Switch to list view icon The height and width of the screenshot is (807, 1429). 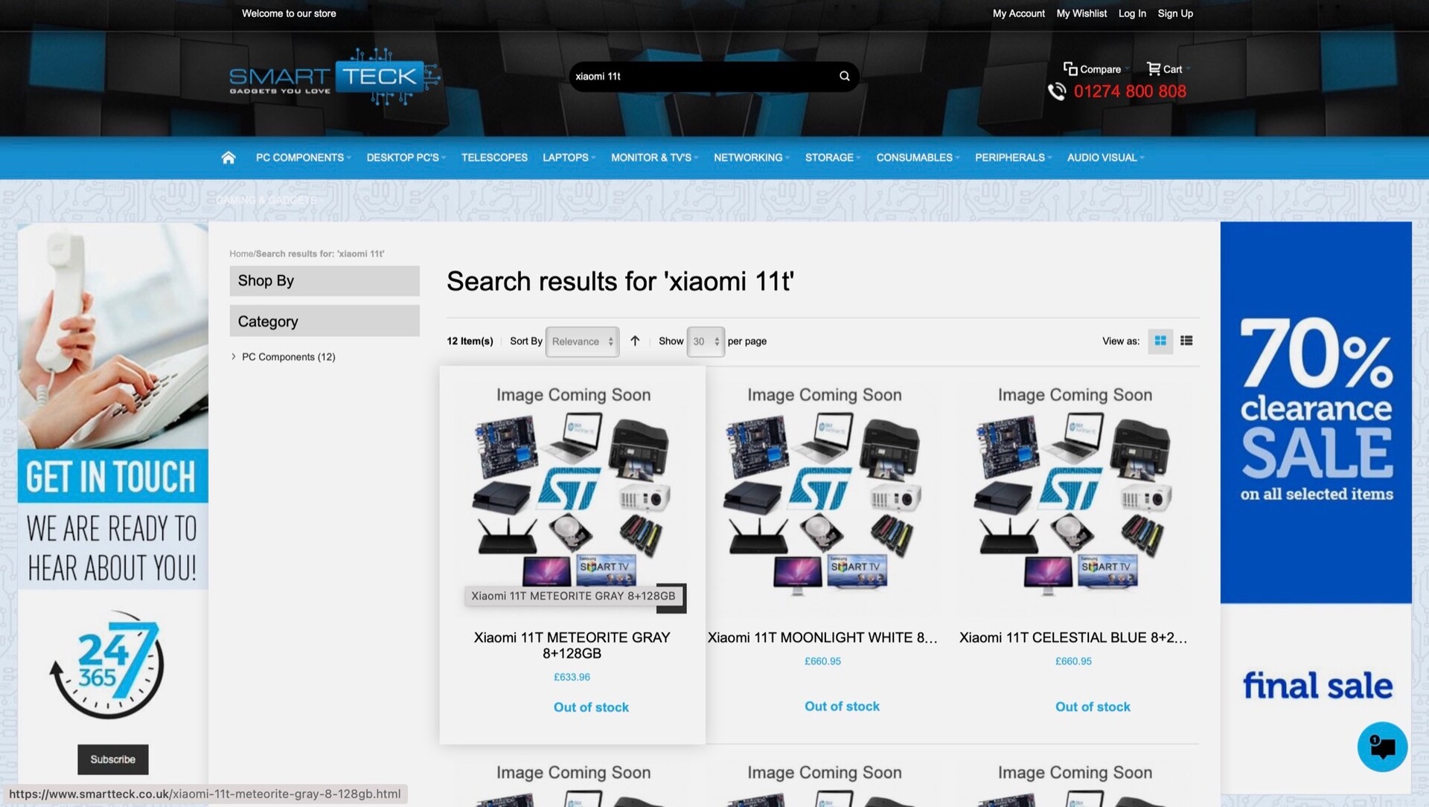[x=1186, y=341]
